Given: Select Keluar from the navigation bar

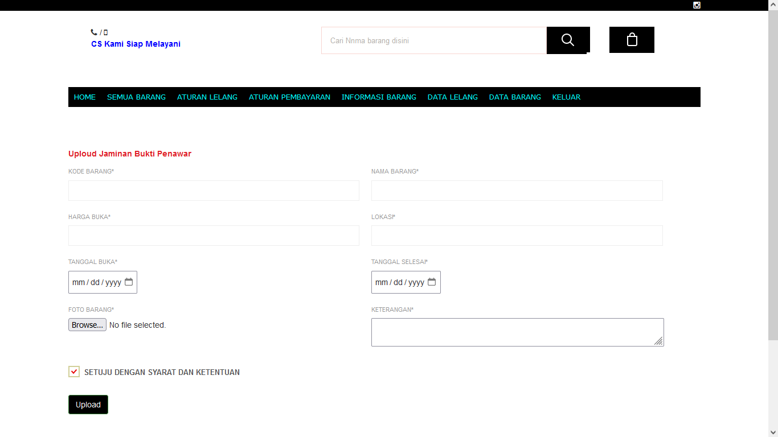Looking at the screenshot, I should [566, 97].
